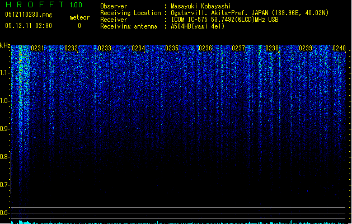Image resolution: width=352 pixels, height=224 pixels.
Task: Click the 0233 time marker
Action: 105,48
